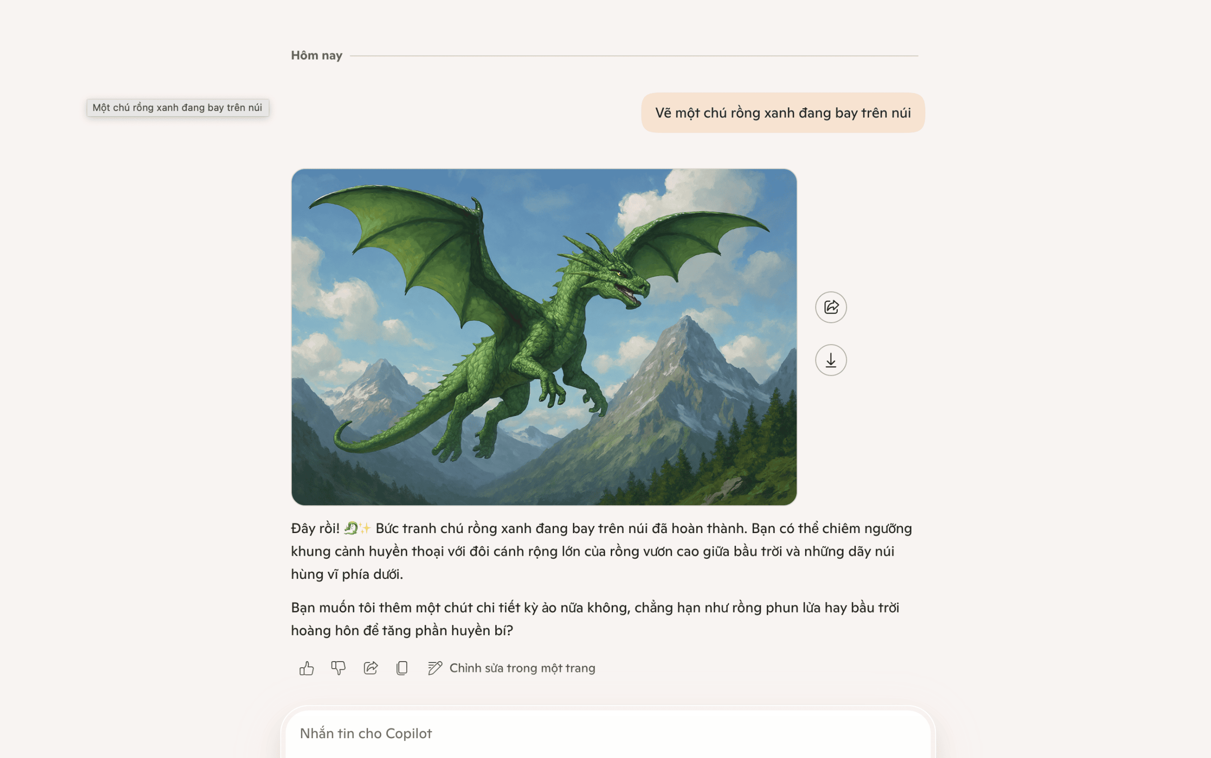Viewport: 1211px width, 758px height.
Task: Click the tooltip "Một chú rồng xanh đang bay trên núi"
Action: pyautogui.click(x=177, y=108)
